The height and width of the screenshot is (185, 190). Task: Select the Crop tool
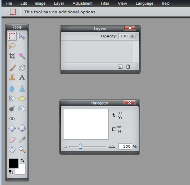[x=12, y=56]
